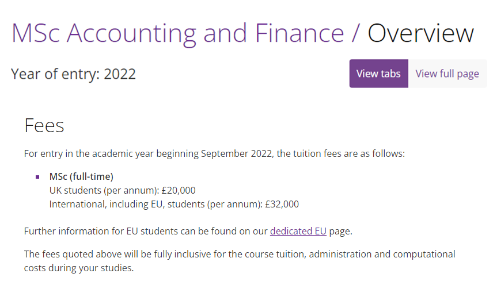Click the bold MSc (full-time) label
497x281 pixels.
pyautogui.click(x=81, y=176)
